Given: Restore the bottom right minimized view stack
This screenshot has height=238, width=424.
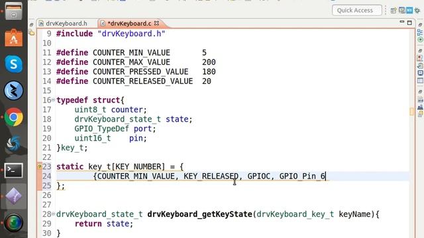Looking at the screenshot, I should [x=420, y=92].
